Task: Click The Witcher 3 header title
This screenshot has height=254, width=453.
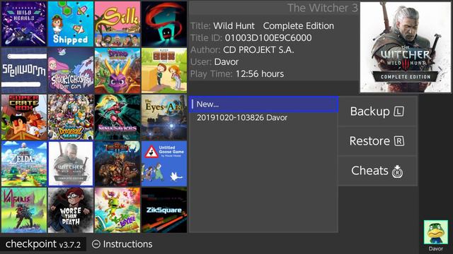Action: (x=323, y=8)
